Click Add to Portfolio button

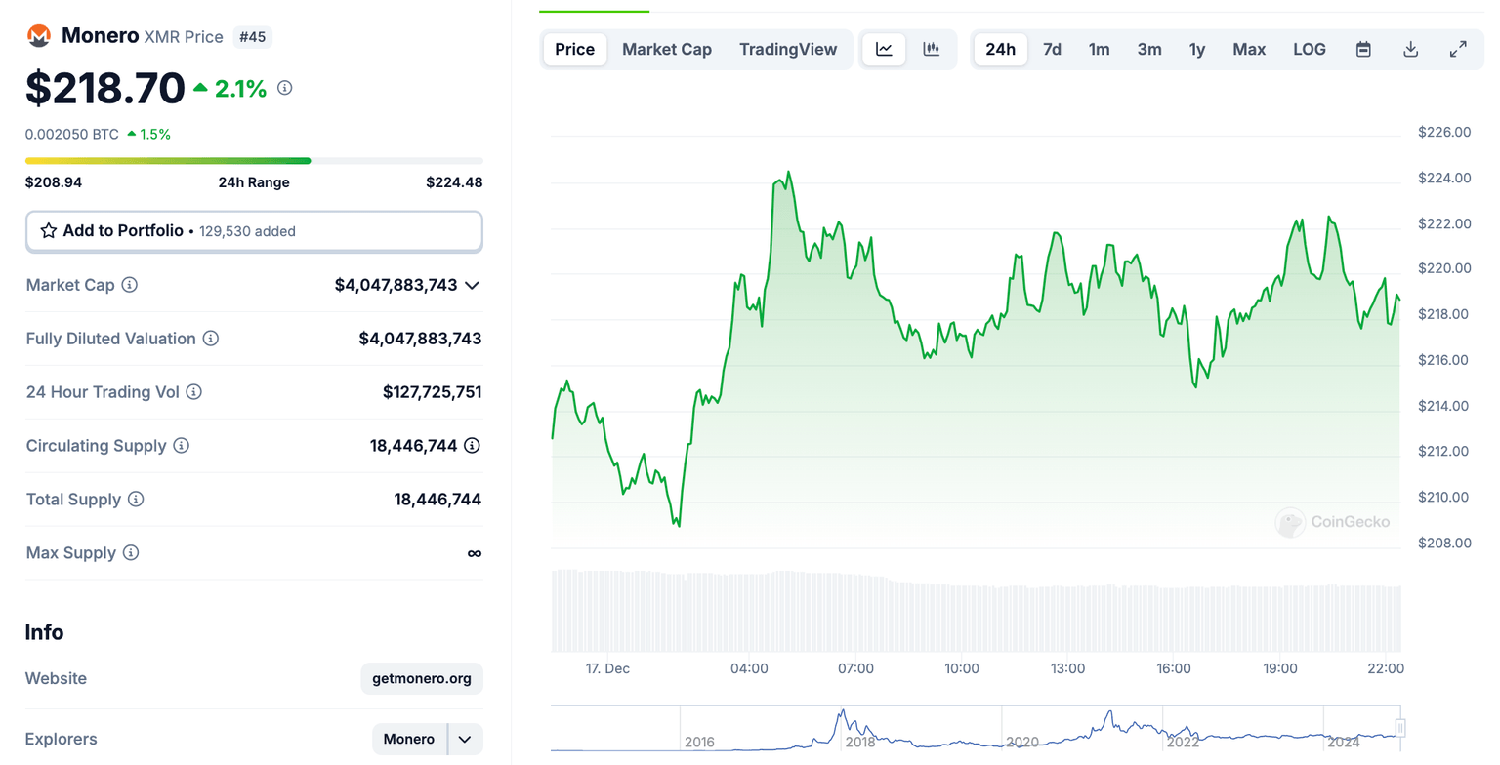pyautogui.click(x=254, y=231)
